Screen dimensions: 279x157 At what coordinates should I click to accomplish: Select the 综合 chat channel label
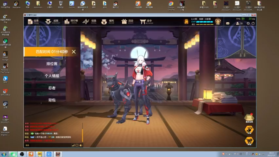27,145
